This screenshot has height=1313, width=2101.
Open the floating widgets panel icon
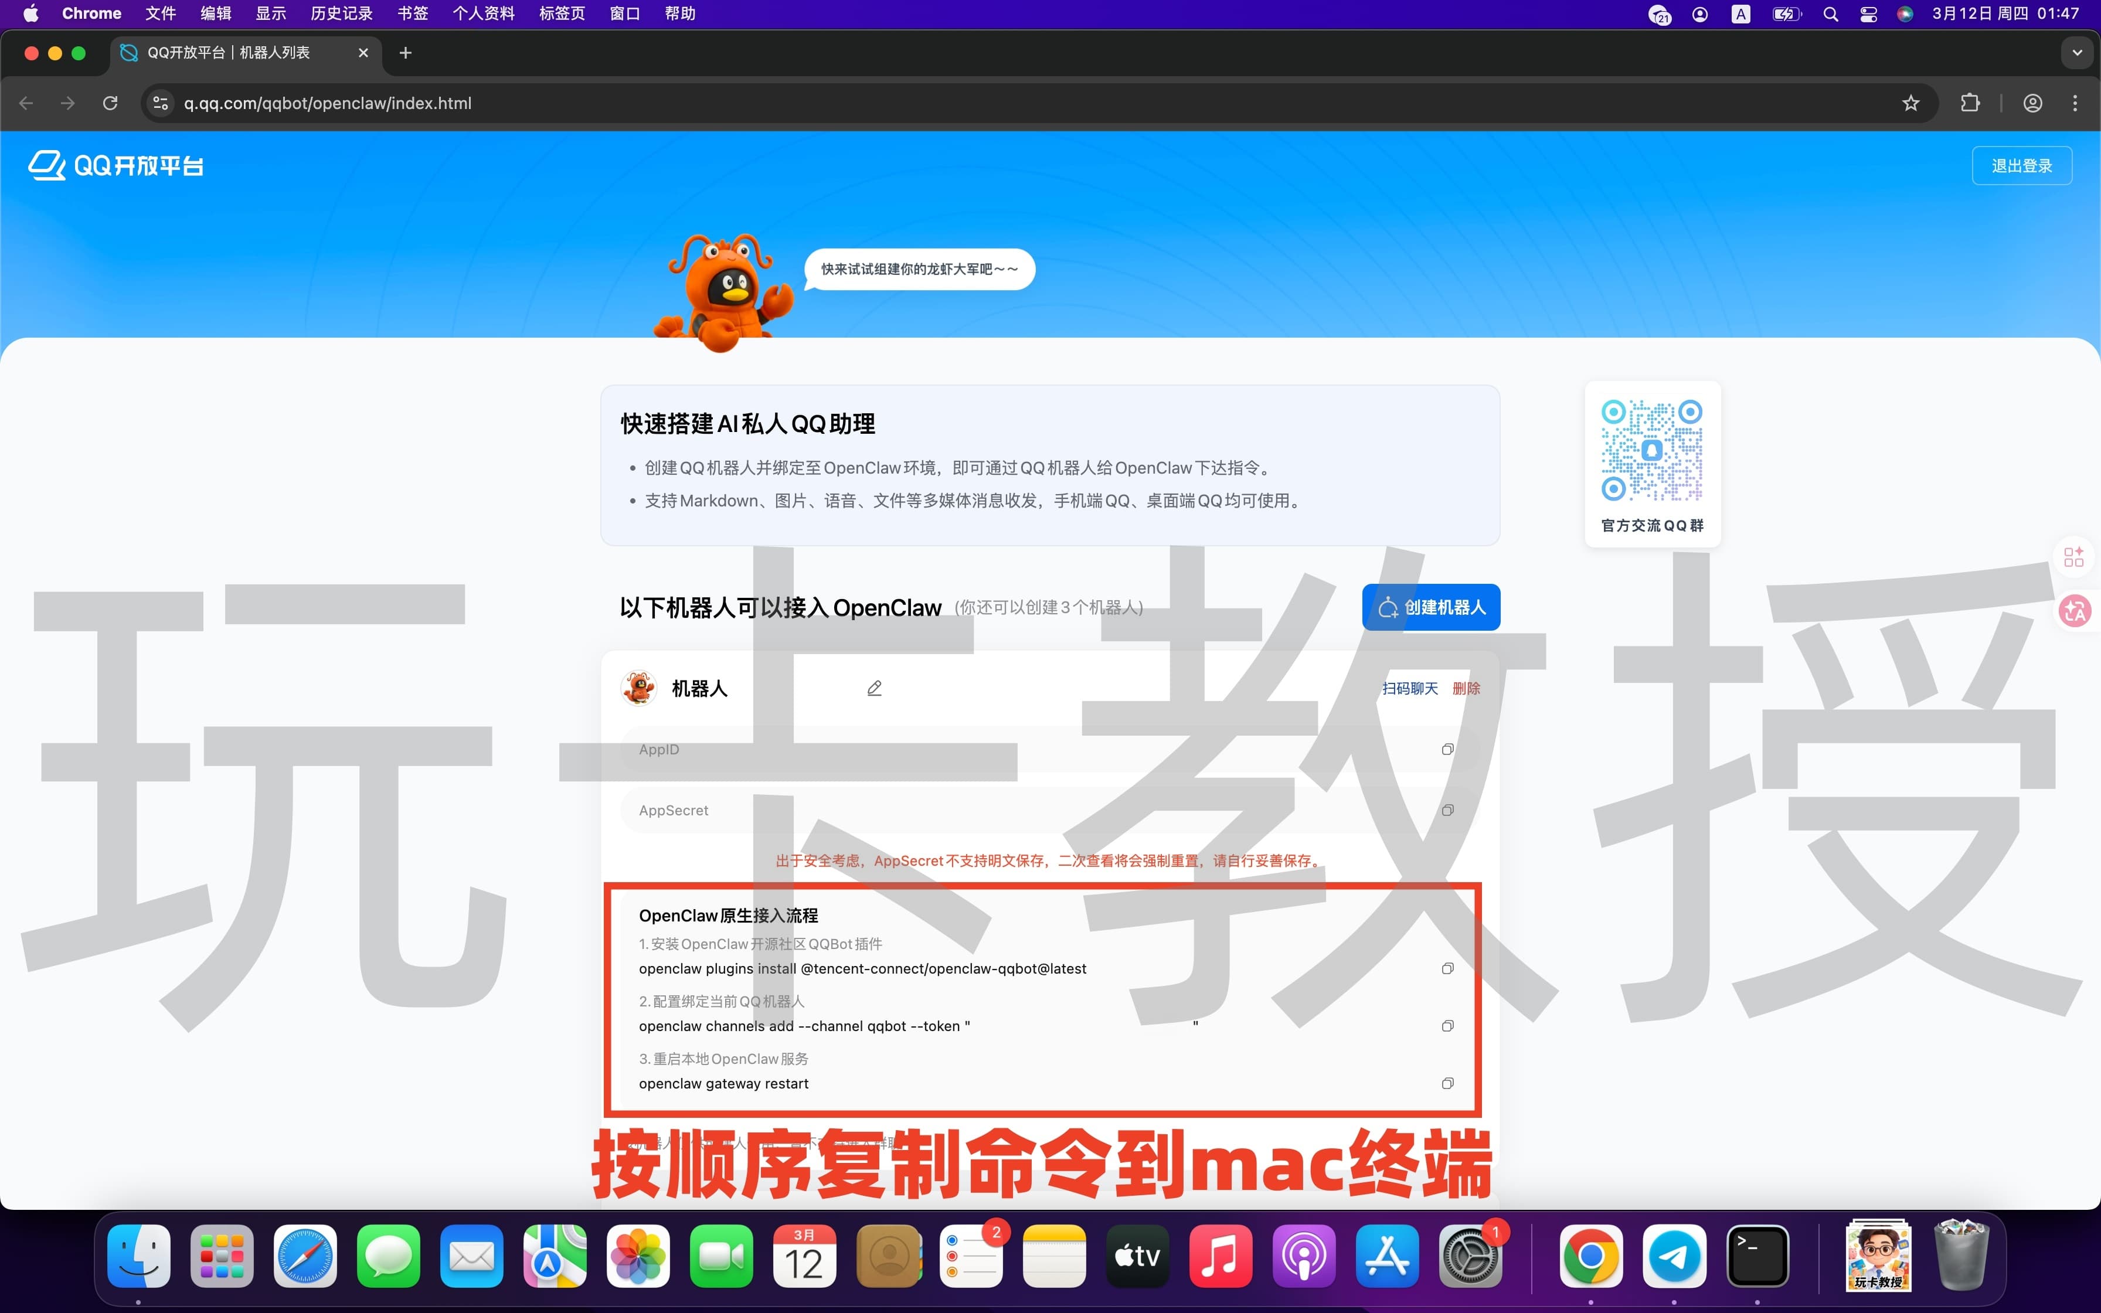2075,557
